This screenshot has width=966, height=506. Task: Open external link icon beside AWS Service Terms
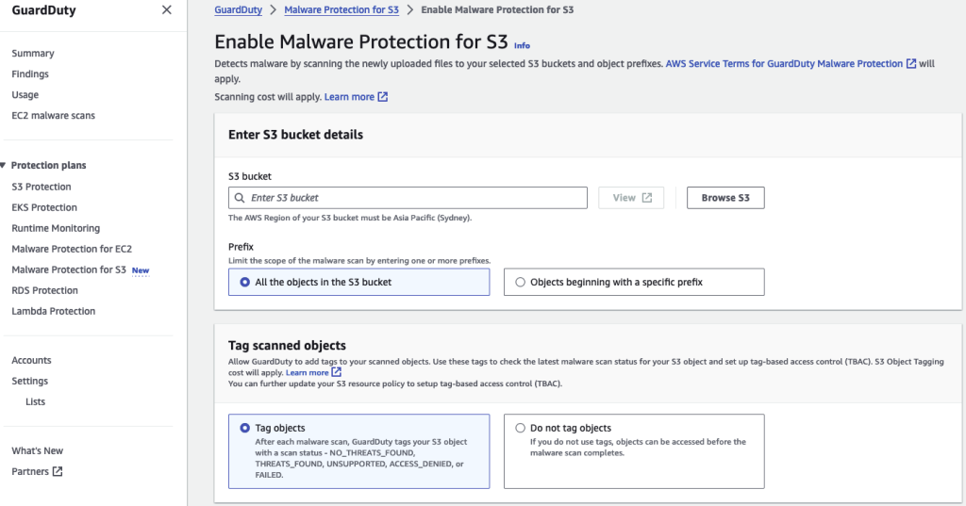pyautogui.click(x=911, y=63)
